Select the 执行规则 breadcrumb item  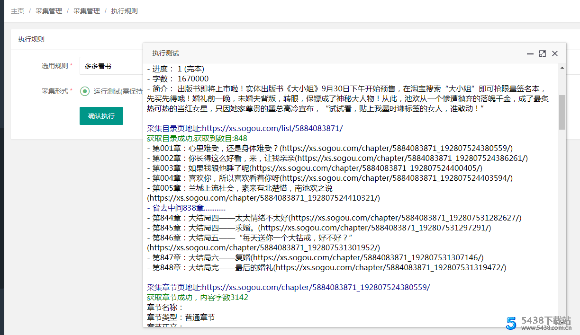tap(124, 11)
